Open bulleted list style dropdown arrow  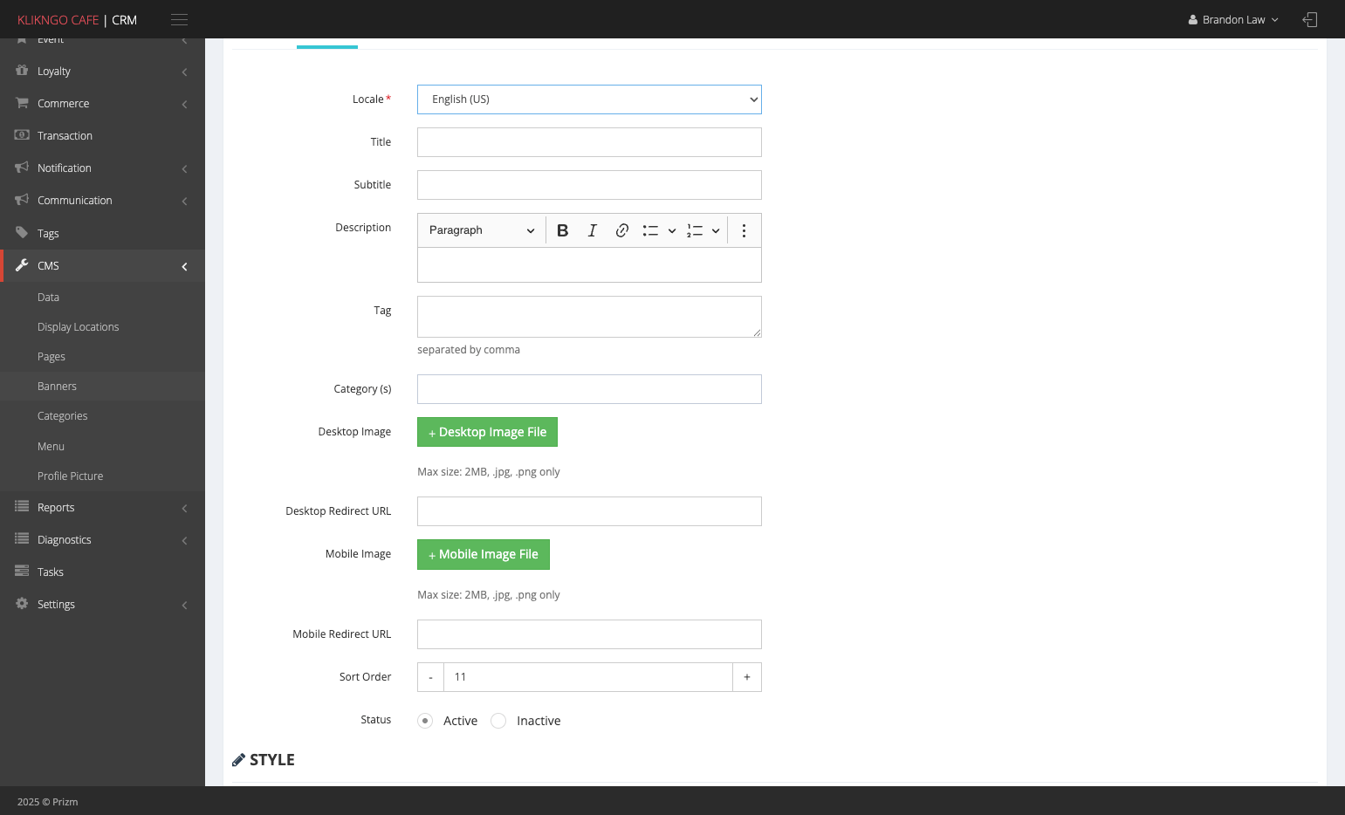(x=672, y=230)
